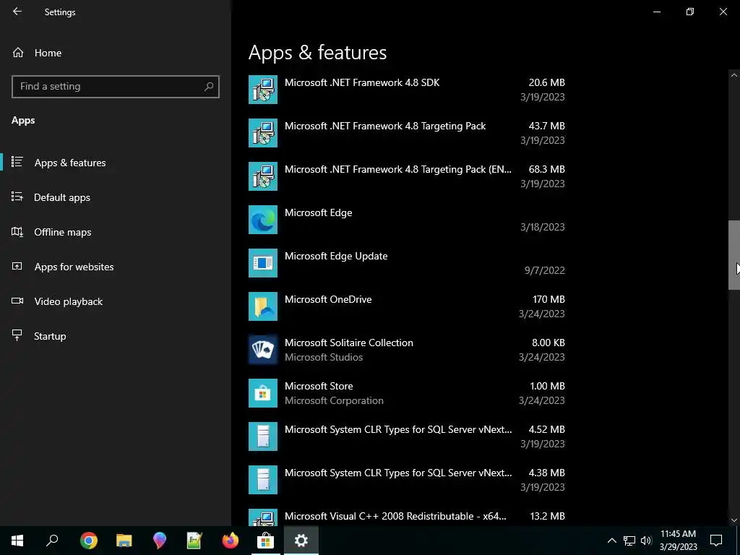Click the 4.52 MB SQL CLR Types icon
Screen dimensions: 740x555
point(263,436)
